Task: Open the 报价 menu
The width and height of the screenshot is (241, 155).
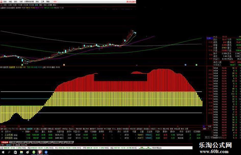Action: pyautogui.click(x=16, y=2)
